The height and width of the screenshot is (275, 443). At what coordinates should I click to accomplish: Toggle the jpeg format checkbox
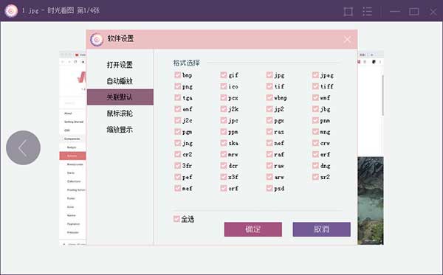click(x=315, y=75)
